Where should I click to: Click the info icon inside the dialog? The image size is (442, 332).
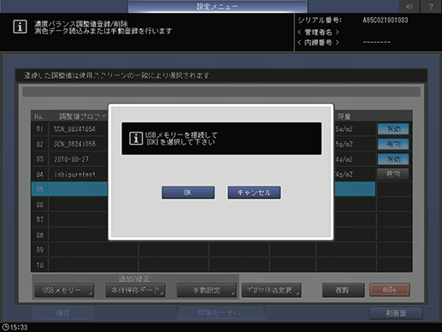click(x=136, y=139)
